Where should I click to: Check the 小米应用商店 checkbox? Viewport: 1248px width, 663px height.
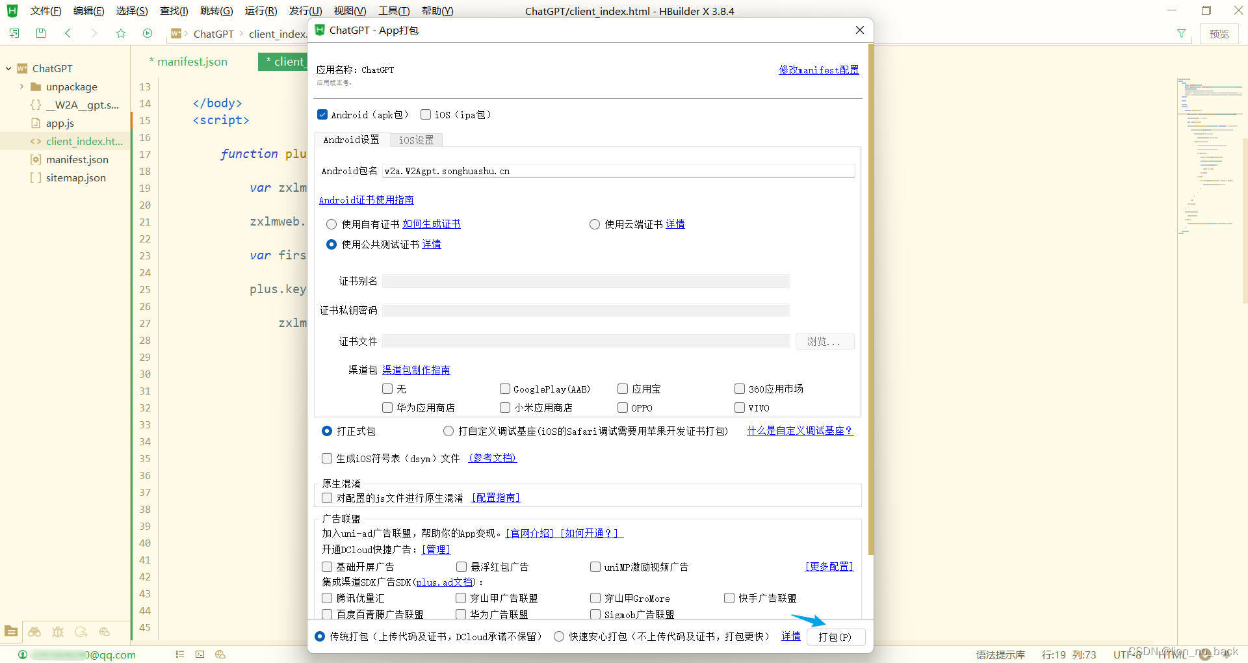click(x=505, y=408)
